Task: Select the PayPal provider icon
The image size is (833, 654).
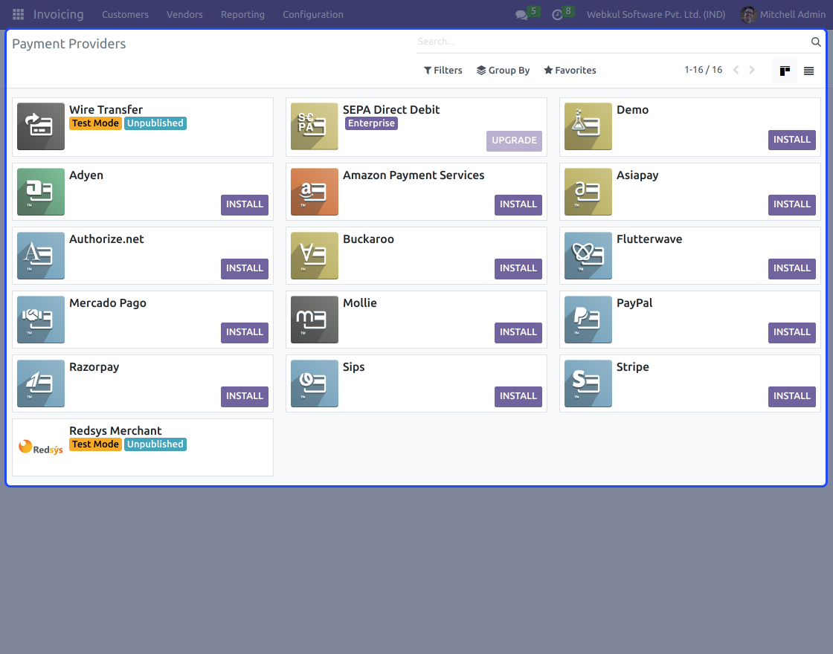Action: 588,320
